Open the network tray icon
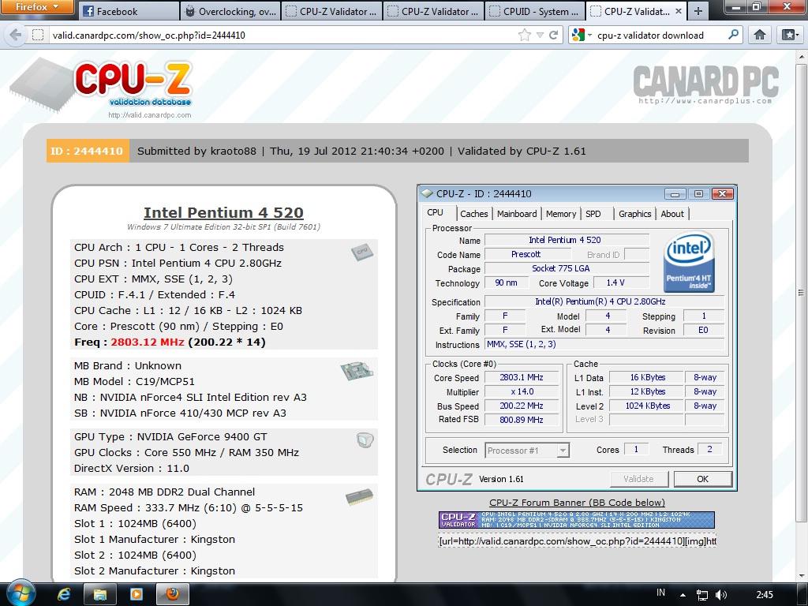 pos(701,595)
